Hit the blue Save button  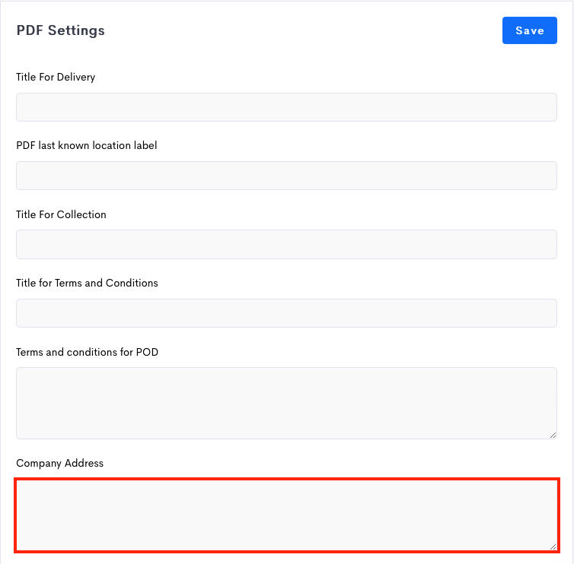click(529, 30)
